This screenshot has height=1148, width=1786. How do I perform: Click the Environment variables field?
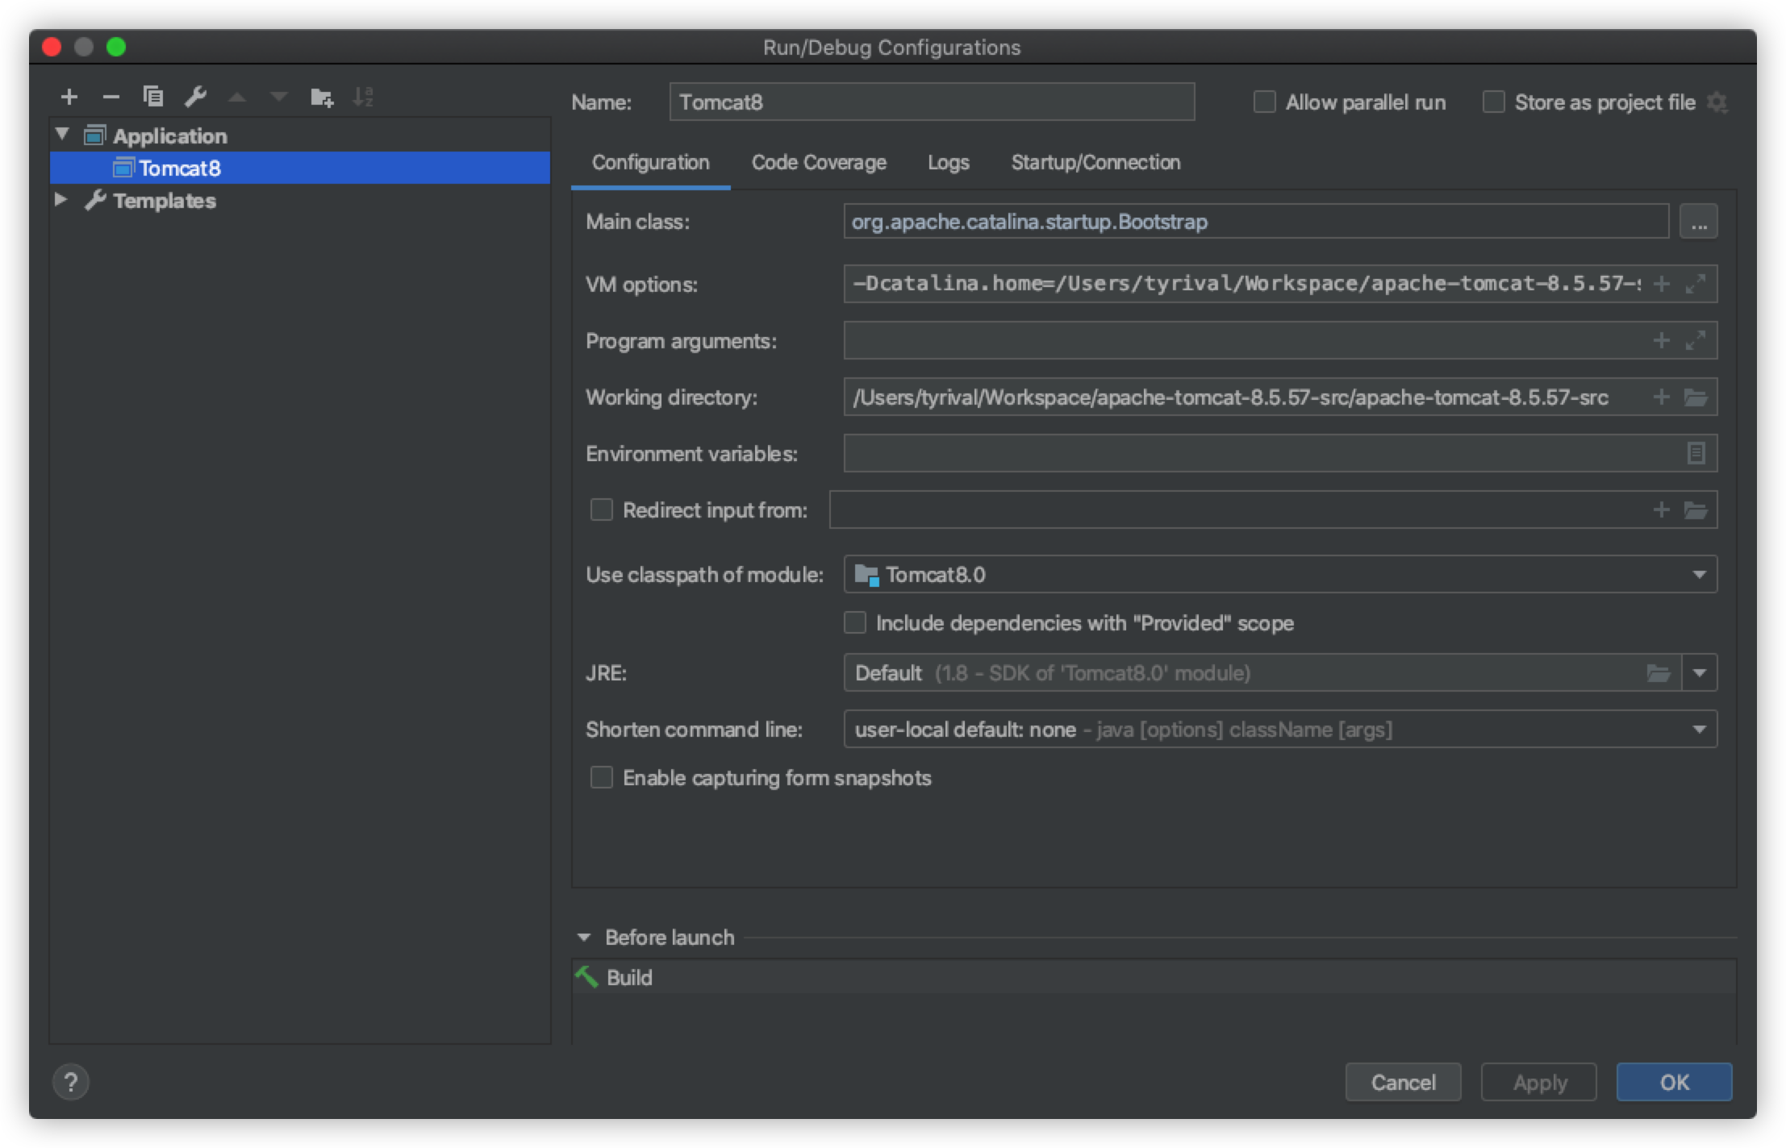click(x=1280, y=453)
